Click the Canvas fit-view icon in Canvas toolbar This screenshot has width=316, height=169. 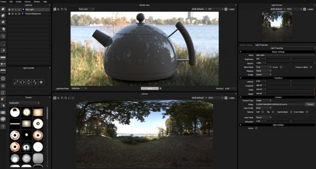(x=55, y=98)
